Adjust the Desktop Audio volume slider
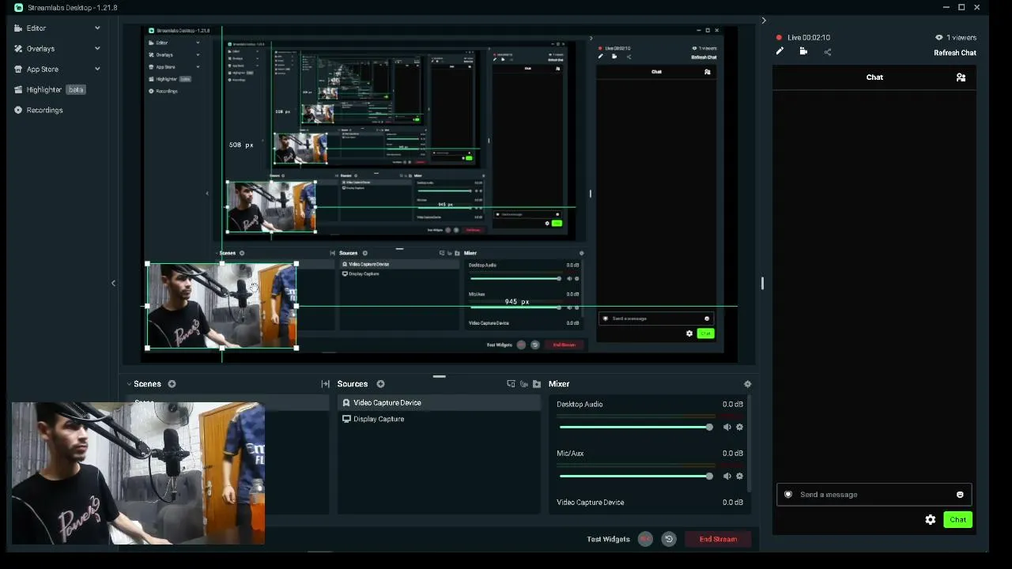1012x569 pixels. tap(636, 428)
